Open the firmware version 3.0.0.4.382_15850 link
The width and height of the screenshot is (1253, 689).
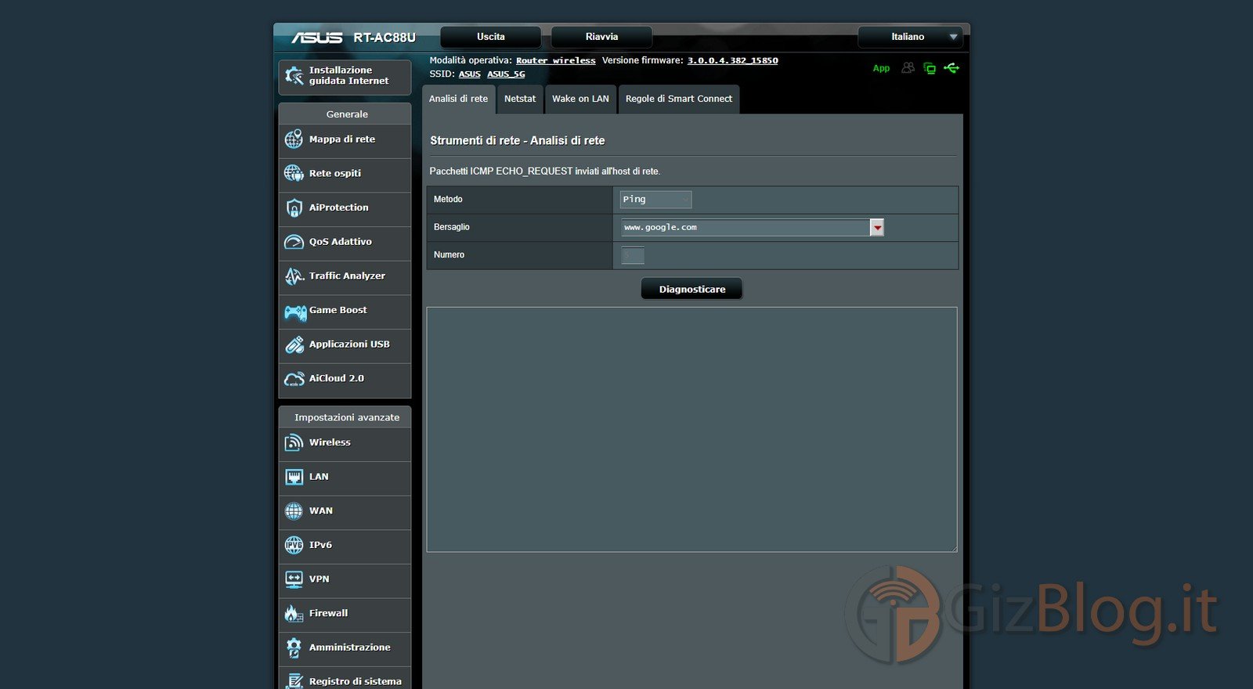pos(733,61)
